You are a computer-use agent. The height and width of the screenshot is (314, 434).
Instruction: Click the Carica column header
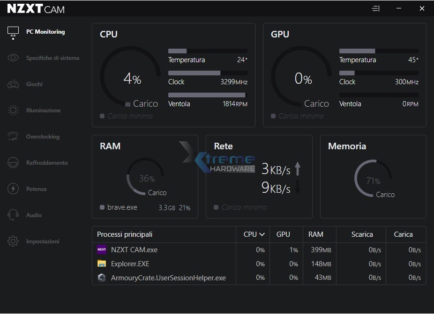point(403,234)
